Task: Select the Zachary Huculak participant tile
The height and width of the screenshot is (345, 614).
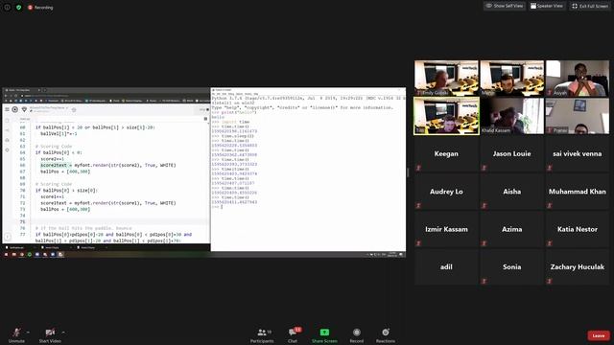Action: click(x=578, y=266)
